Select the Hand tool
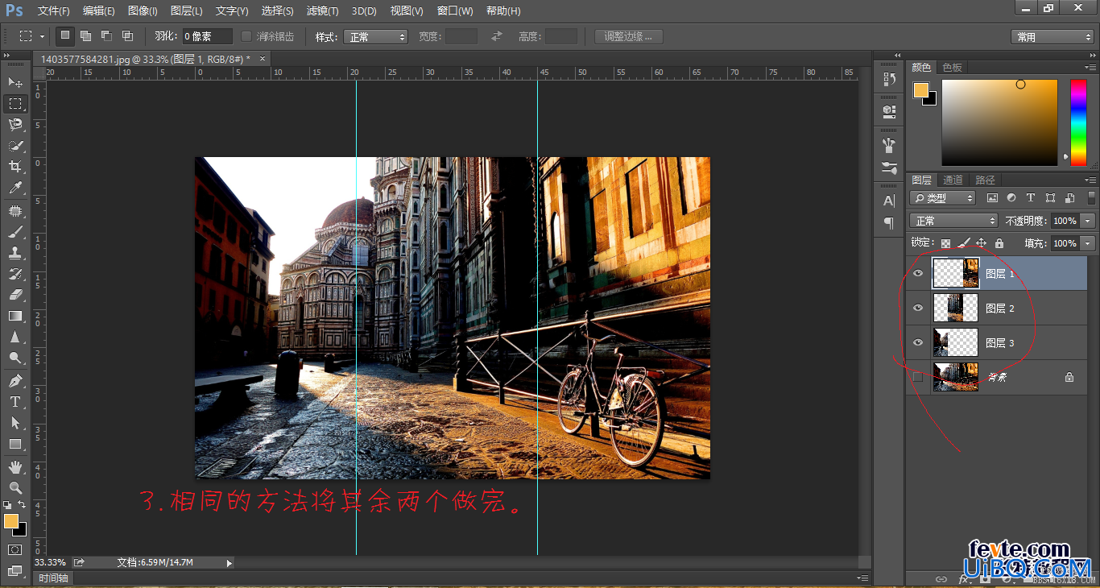 click(15, 467)
